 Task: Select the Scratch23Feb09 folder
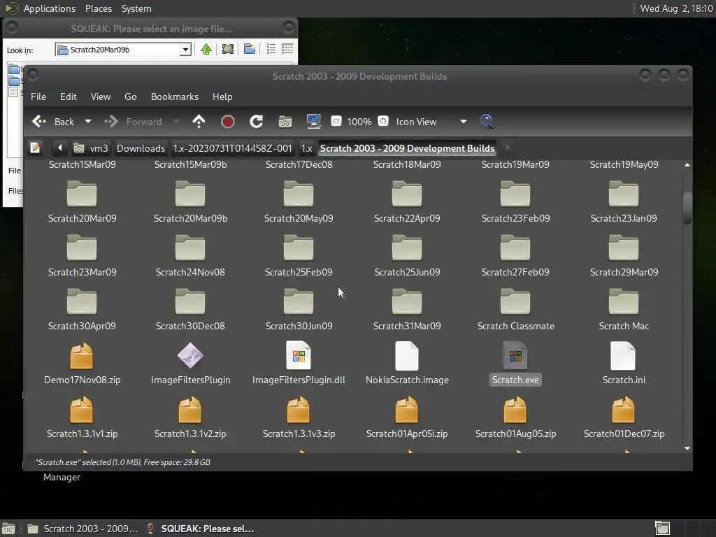515,201
